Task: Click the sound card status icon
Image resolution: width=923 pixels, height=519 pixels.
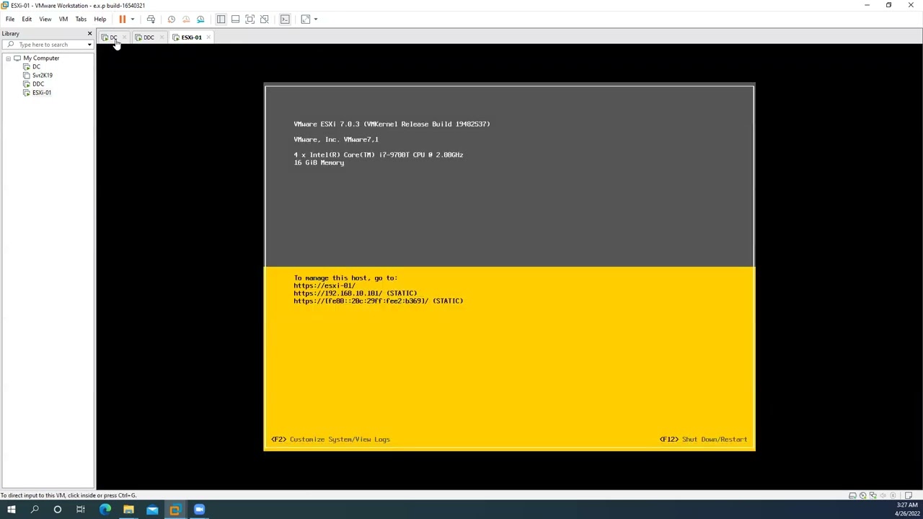Action: (883, 495)
